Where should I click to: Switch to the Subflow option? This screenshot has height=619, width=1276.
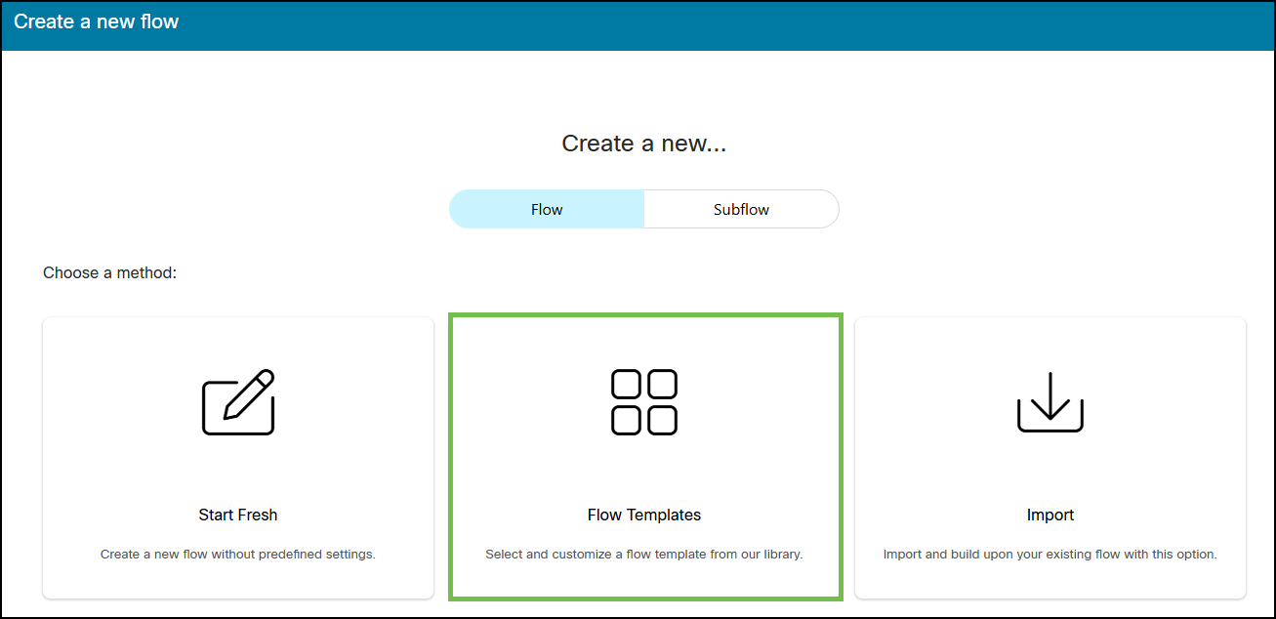click(741, 209)
